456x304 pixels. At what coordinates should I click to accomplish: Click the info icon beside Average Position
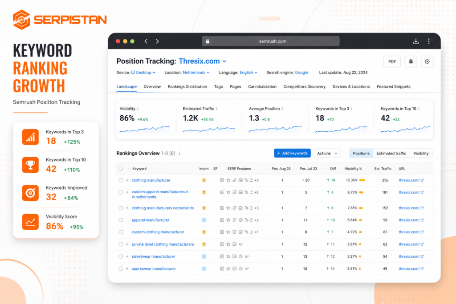point(282,109)
